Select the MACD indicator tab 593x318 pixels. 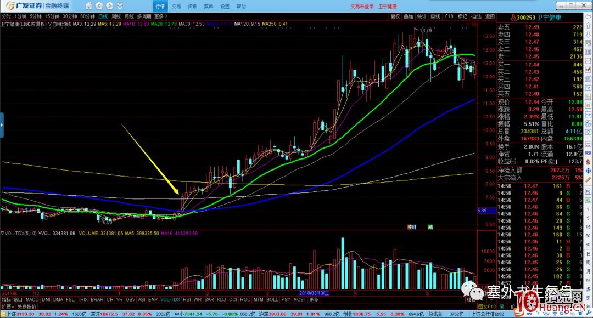pos(32,299)
